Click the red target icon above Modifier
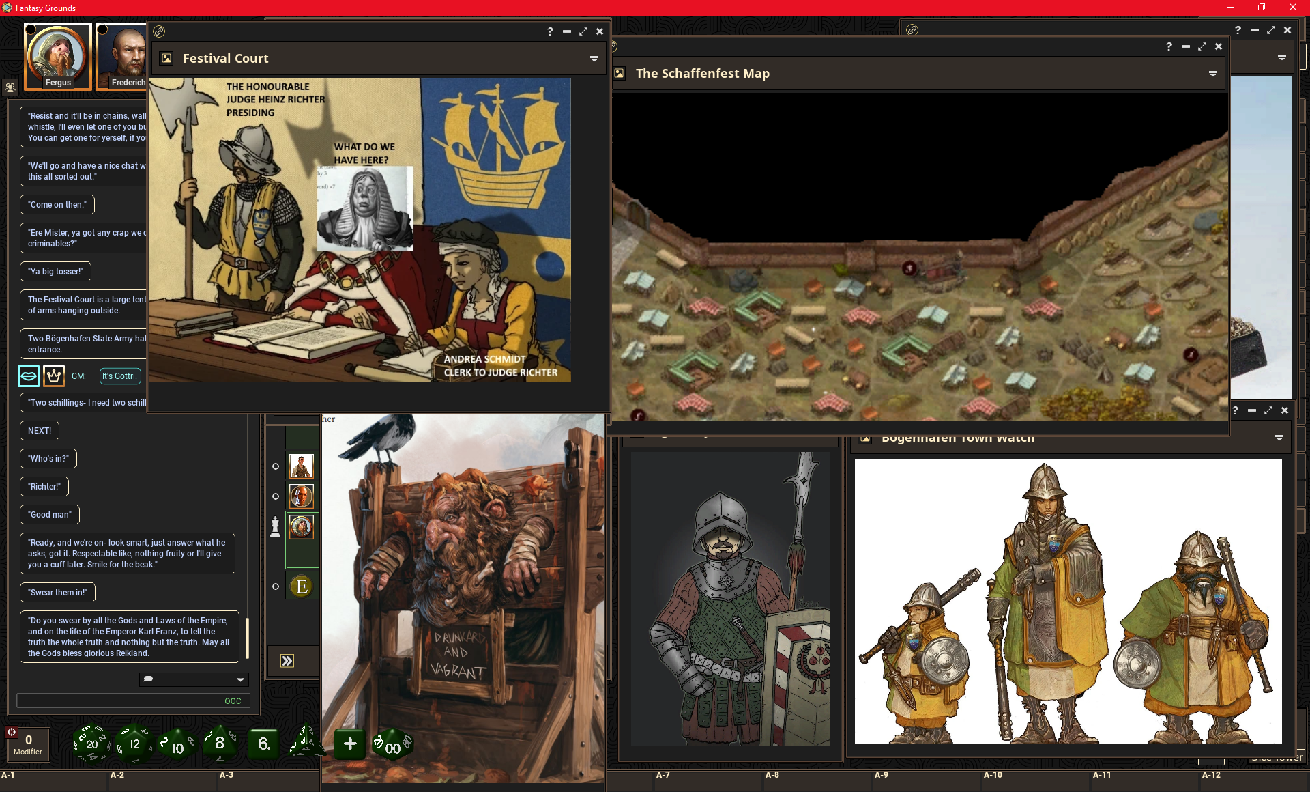 (x=12, y=732)
